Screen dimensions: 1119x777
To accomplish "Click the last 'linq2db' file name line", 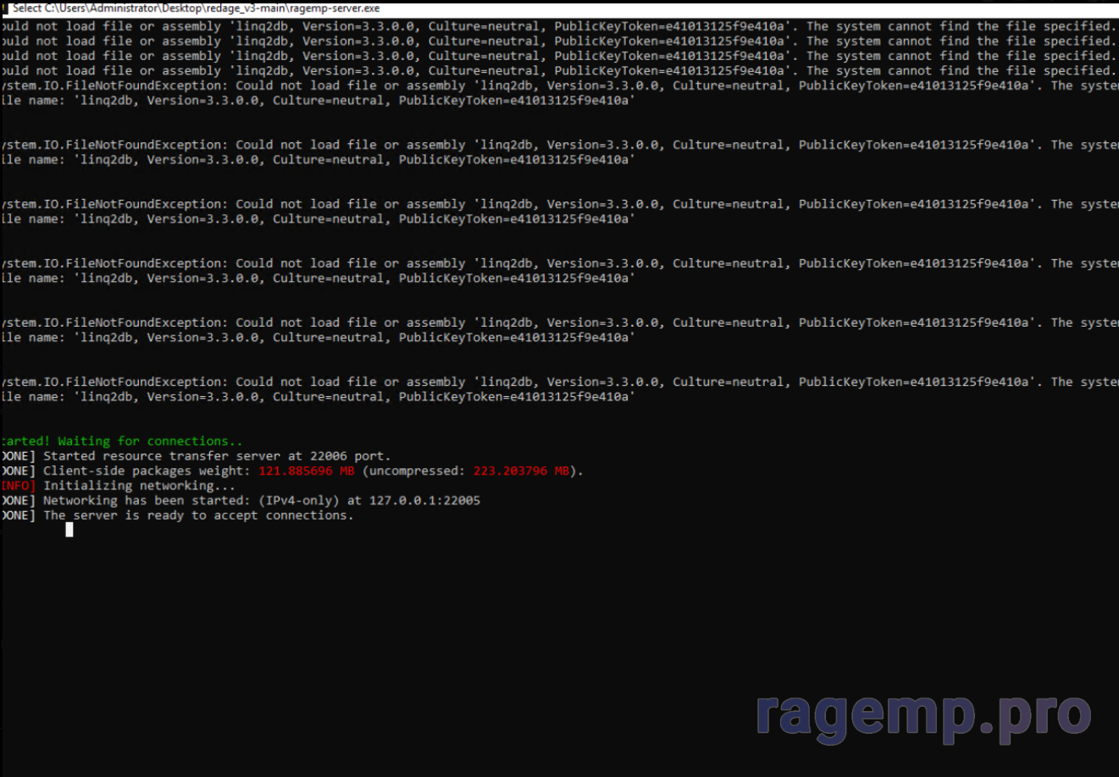I will tap(318, 397).
